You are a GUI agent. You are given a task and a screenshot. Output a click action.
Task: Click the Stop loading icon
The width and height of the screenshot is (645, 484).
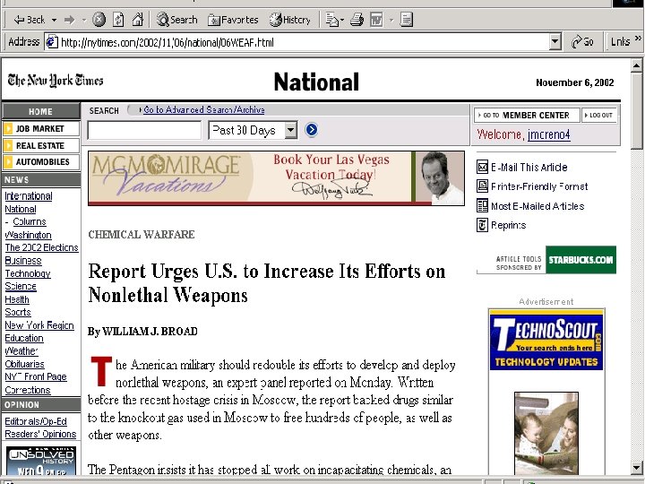coord(99,20)
